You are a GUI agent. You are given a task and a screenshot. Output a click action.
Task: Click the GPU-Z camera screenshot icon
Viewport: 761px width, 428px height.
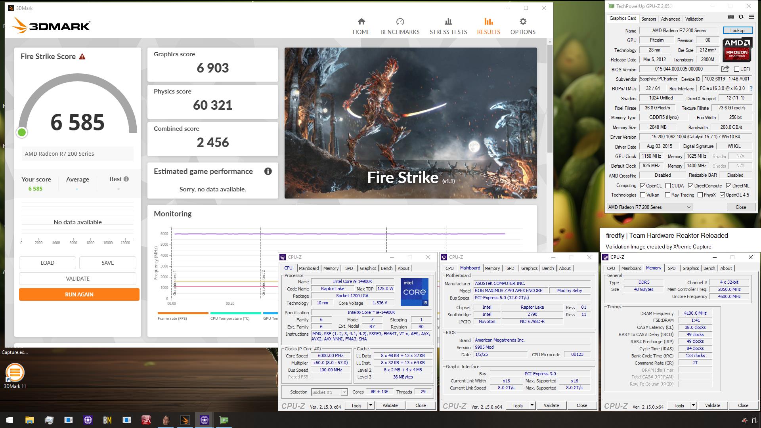(x=730, y=17)
